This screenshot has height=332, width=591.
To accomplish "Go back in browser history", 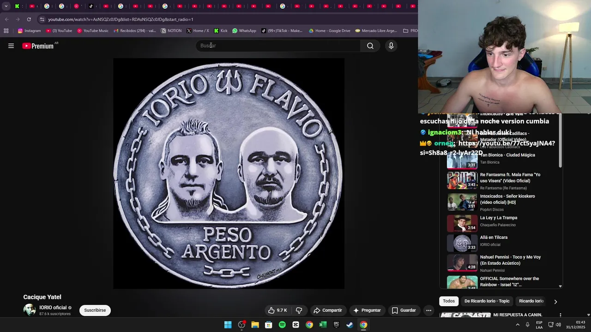I will [x=6, y=19].
